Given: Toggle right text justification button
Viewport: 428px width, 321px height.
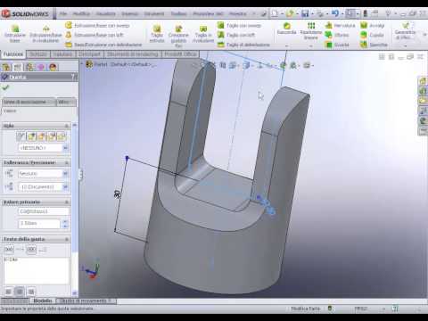Looking at the screenshot, I should coord(31,292).
